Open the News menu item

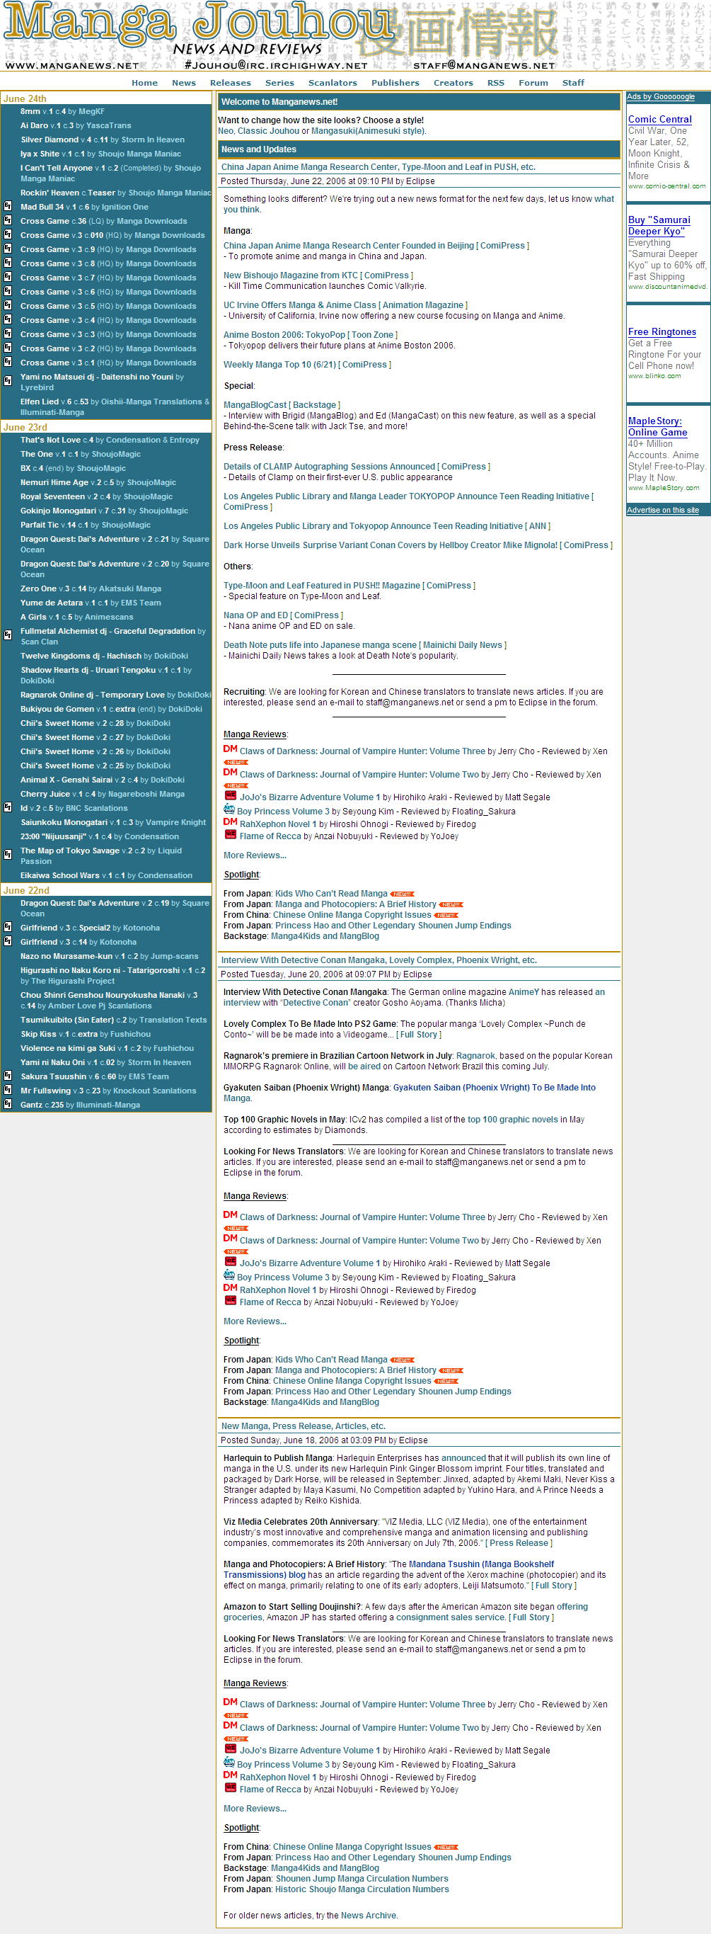(184, 83)
